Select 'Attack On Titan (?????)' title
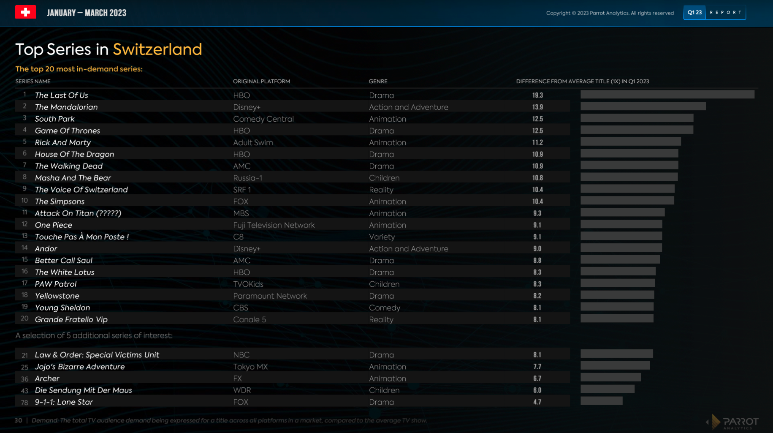Image resolution: width=773 pixels, height=433 pixels. (78, 213)
